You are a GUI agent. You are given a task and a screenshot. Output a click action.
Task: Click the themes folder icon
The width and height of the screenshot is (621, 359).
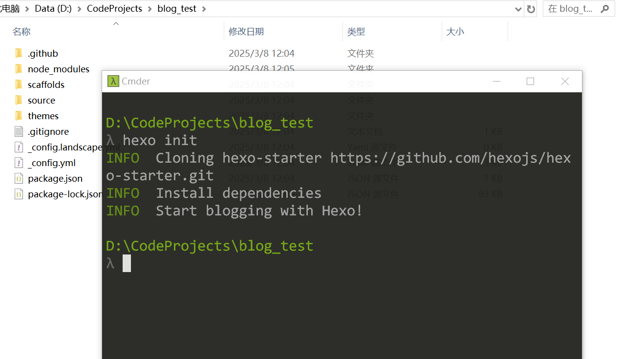pos(19,116)
